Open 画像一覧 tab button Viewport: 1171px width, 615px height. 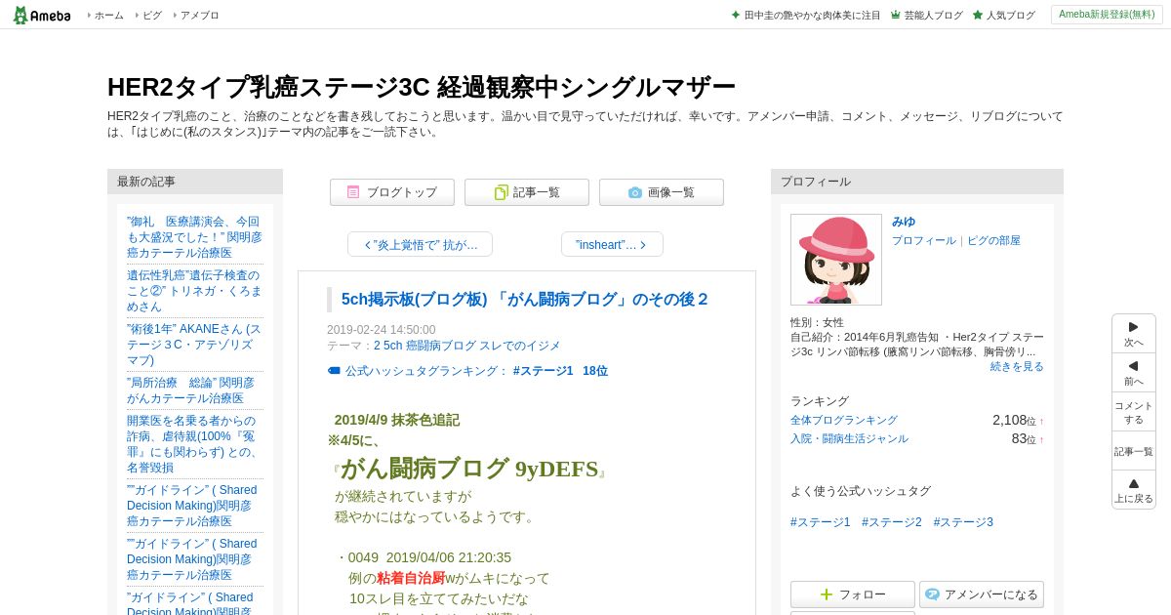click(662, 192)
